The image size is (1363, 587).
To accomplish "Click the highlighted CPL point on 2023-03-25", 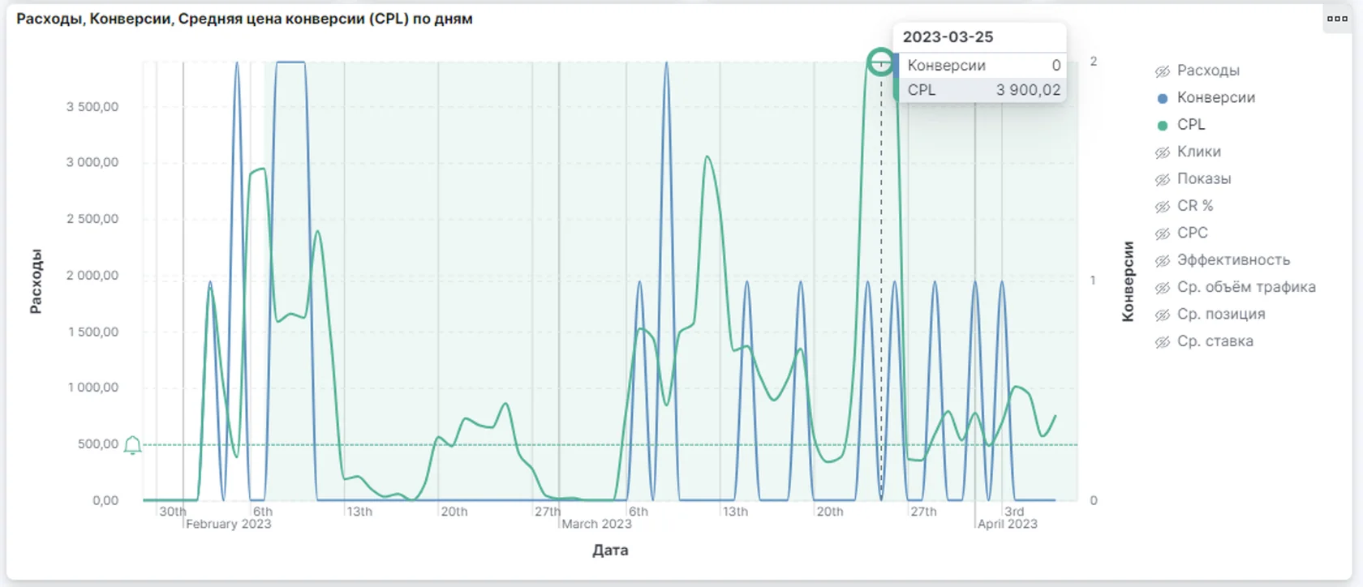I will 881,62.
